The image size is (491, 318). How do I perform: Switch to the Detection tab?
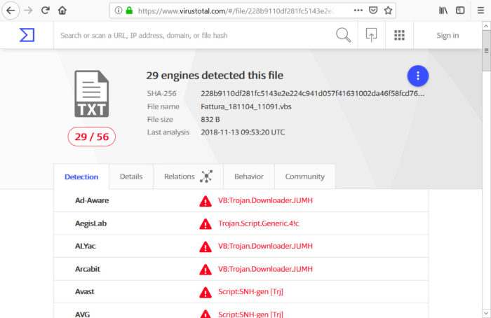81,177
